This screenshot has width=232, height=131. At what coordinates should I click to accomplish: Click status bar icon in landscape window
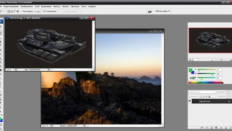tap(51, 126)
